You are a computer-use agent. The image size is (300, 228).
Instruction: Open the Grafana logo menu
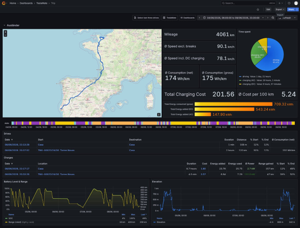click(4, 3)
